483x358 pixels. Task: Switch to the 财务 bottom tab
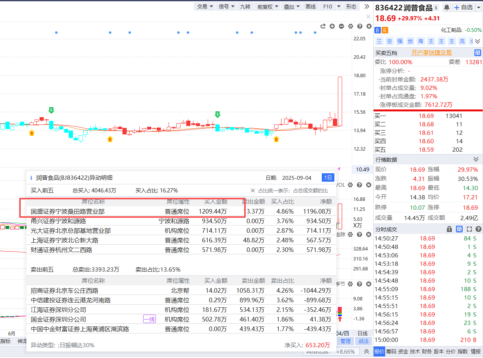click(427, 351)
